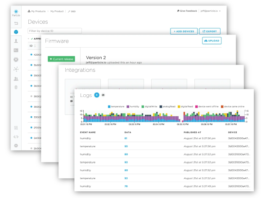
Task: Open the Devices cube icon in sidebar
Action: [16, 32]
